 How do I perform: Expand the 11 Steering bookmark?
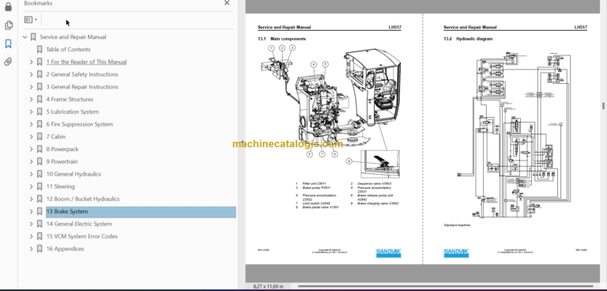pos(32,187)
